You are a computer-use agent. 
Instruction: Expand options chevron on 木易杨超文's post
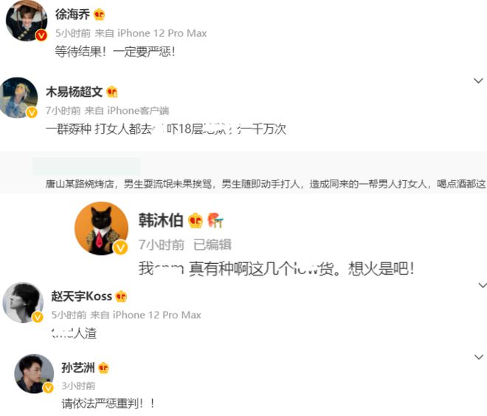pyautogui.click(x=478, y=81)
